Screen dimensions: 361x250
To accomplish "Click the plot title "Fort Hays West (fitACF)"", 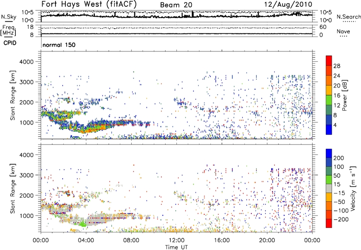I will [89, 4].
